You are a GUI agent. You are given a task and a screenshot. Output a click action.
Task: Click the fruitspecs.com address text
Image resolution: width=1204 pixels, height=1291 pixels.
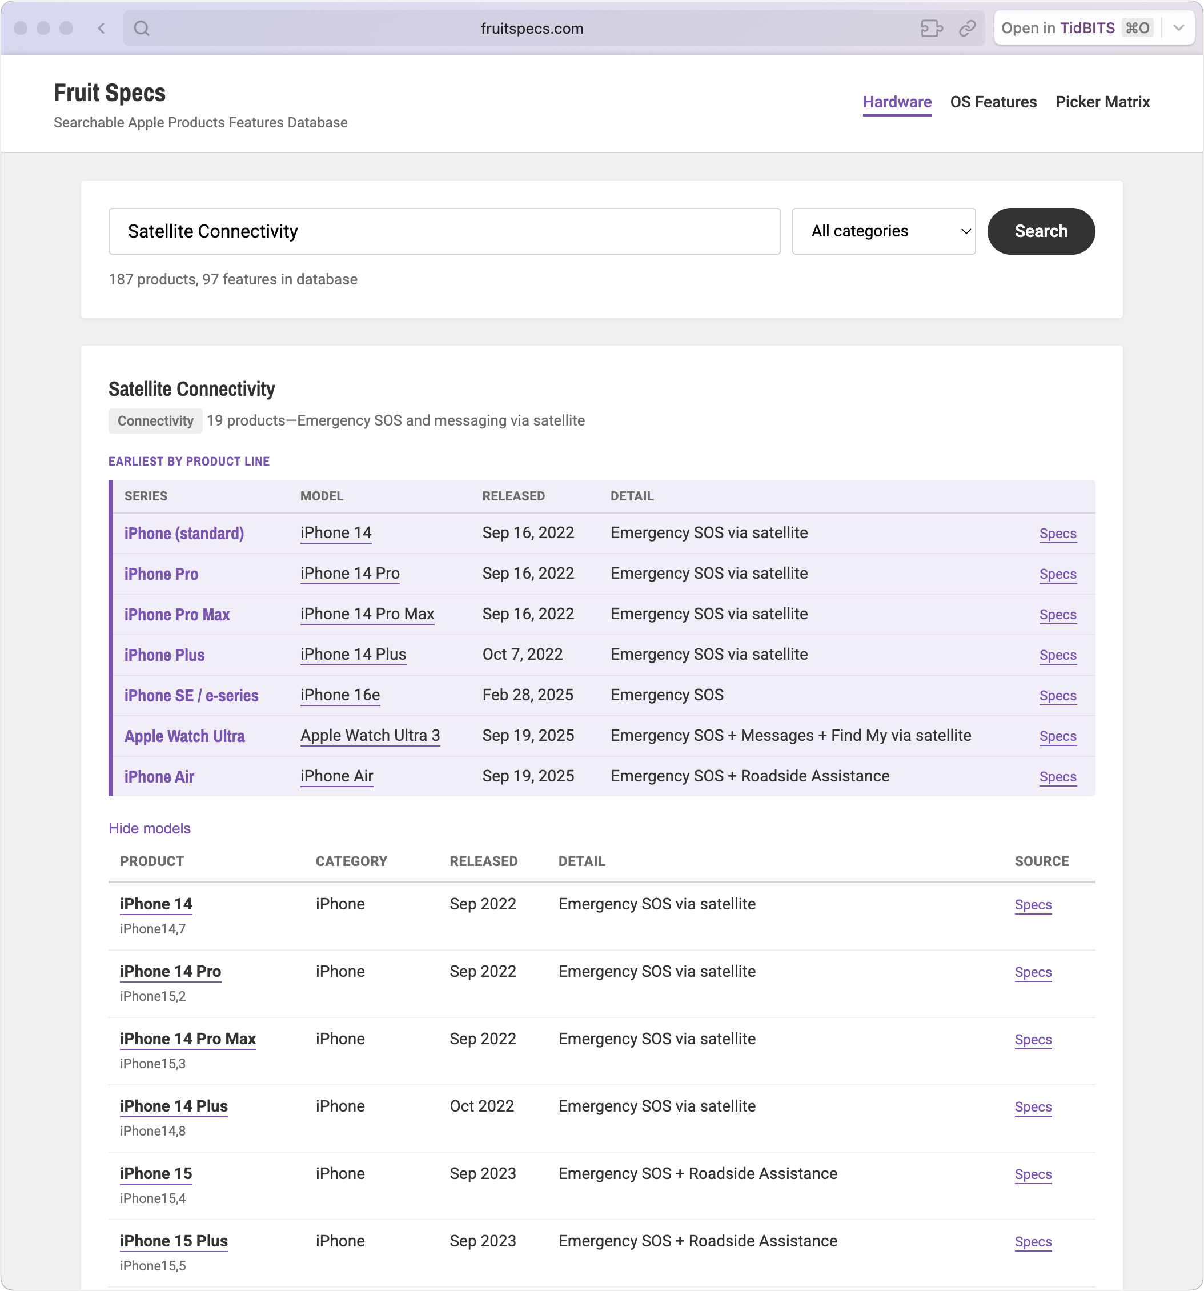532,29
